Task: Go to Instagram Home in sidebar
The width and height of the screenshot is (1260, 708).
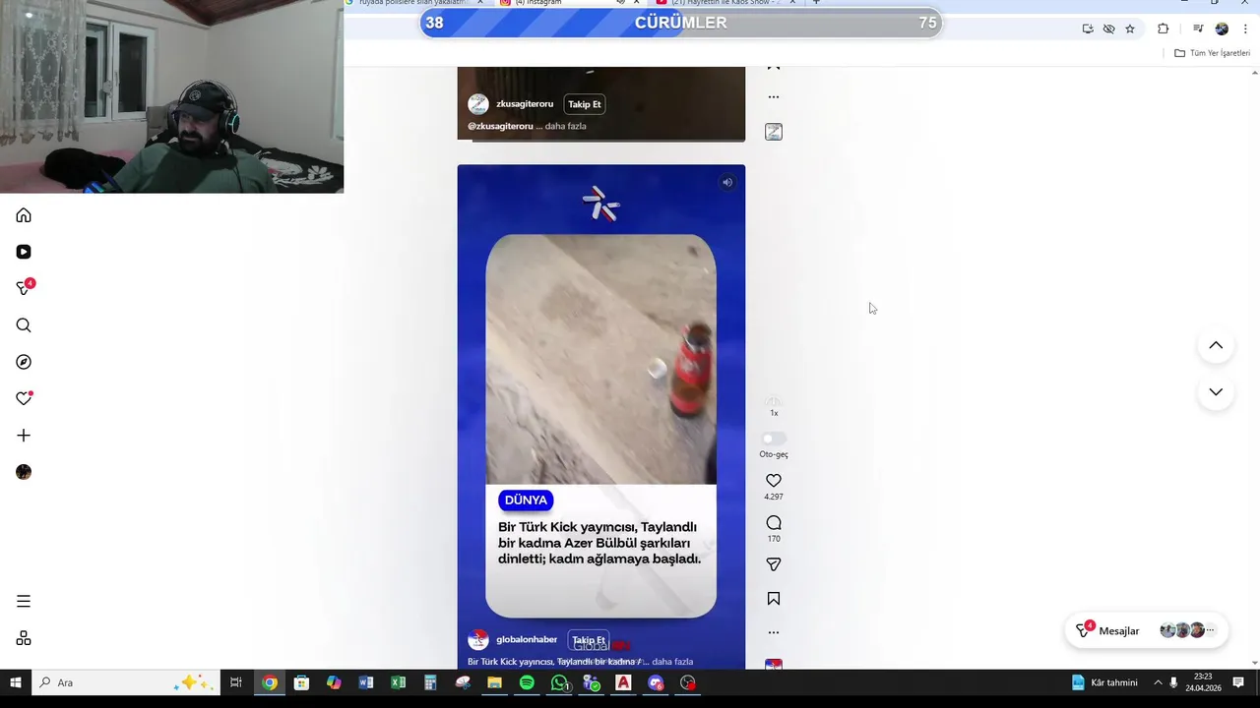Action: [24, 215]
